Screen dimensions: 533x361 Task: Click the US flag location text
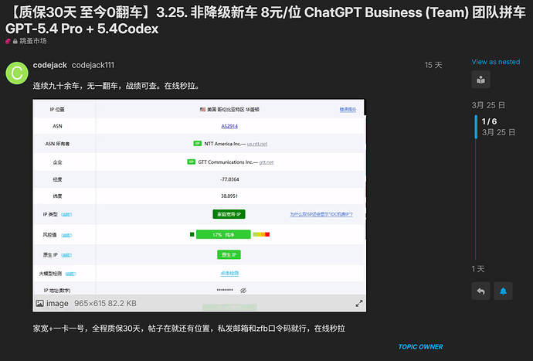tap(229, 110)
